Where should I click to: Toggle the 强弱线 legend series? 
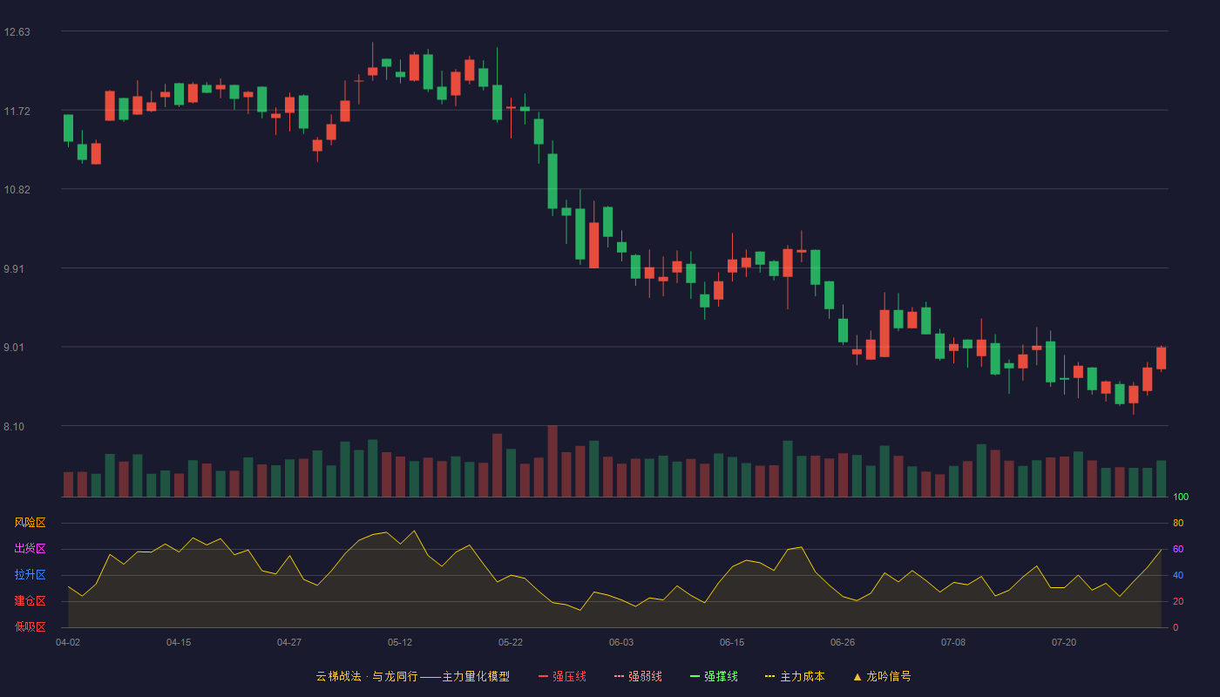(x=638, y=676)
